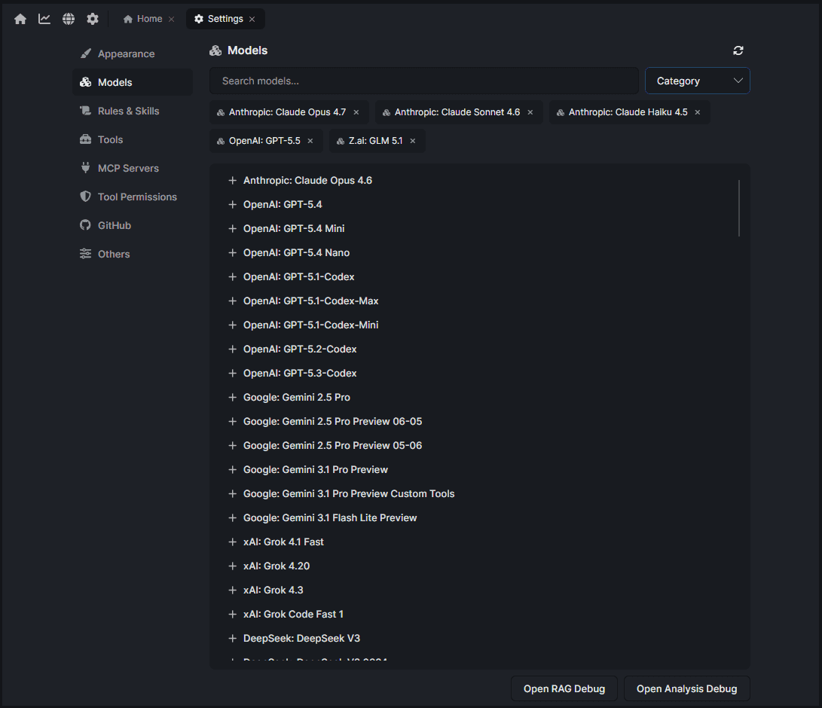Remove OpenAI: GPT-5.5 chip
The image size is (822, 708).
point(310,141)
